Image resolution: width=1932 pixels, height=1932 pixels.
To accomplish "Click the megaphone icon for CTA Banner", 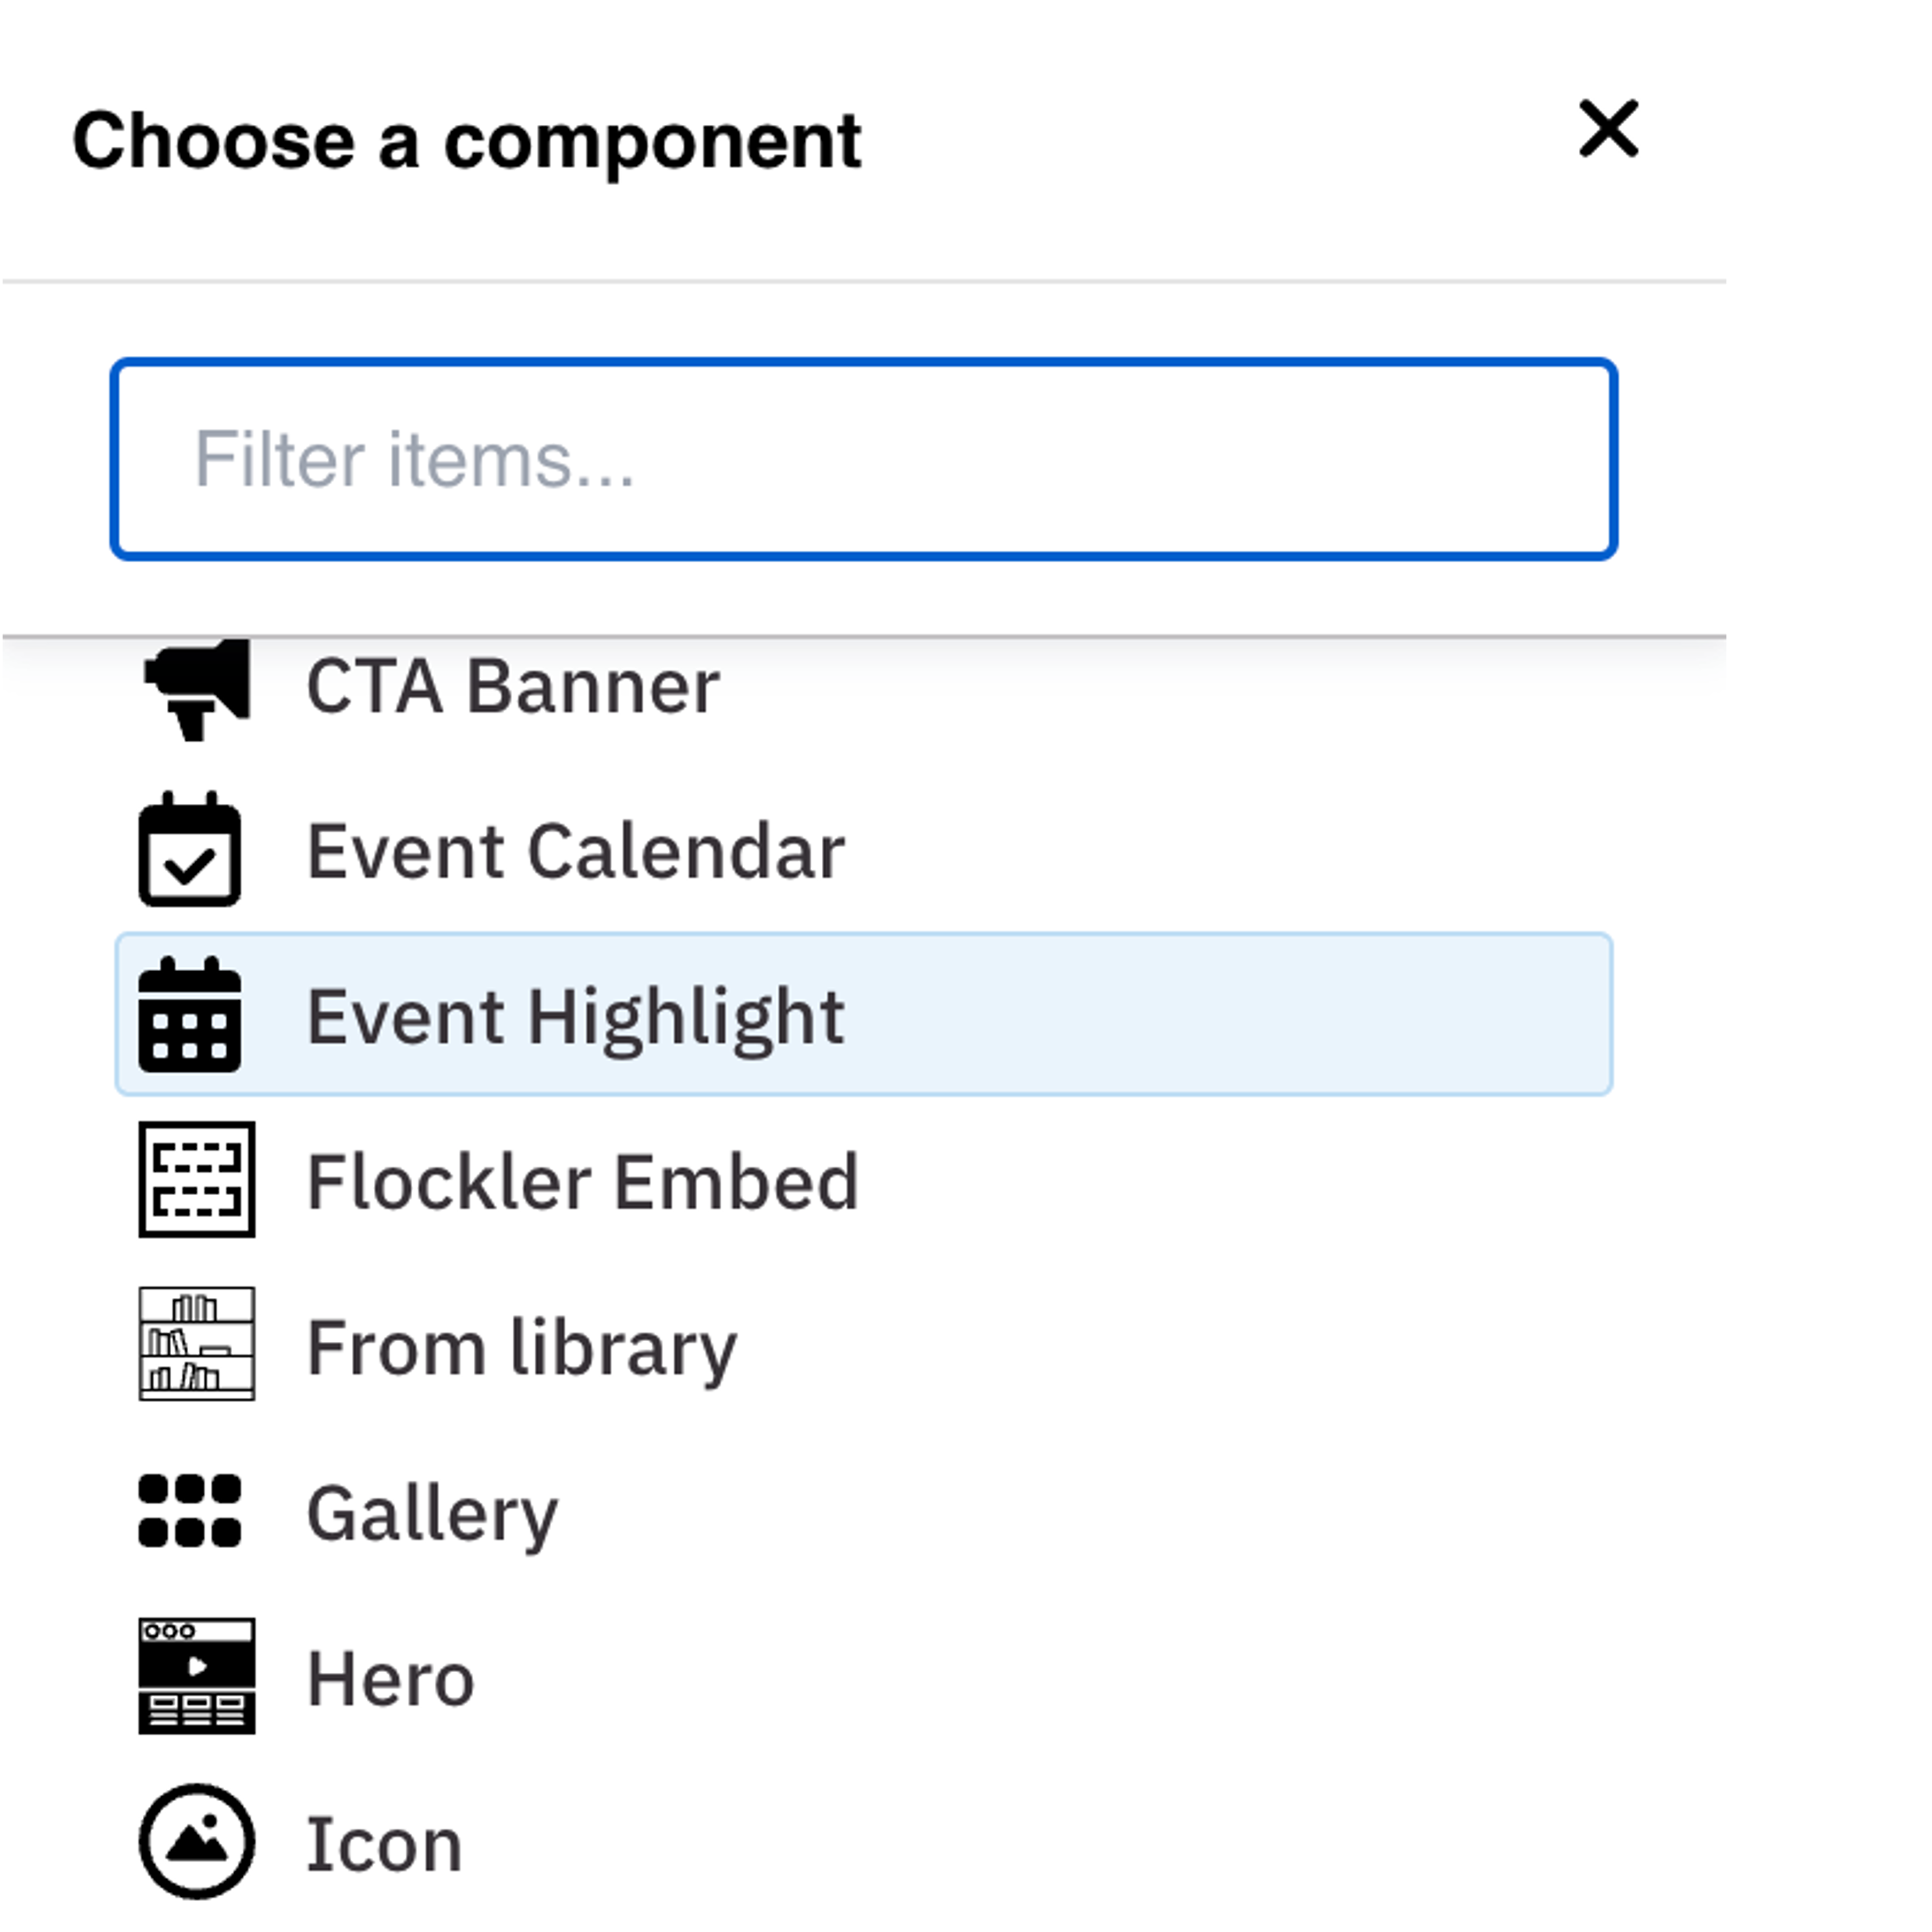I will 197,688.
